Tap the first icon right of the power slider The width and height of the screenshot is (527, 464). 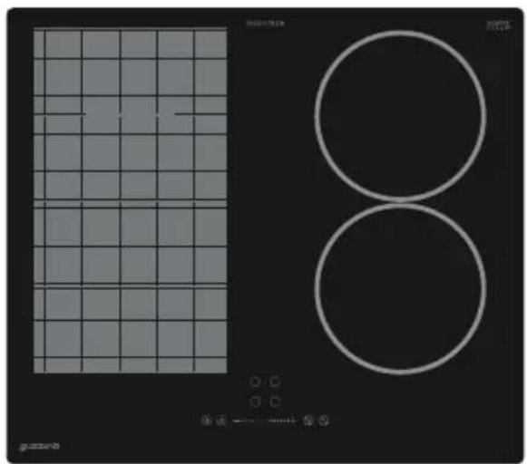point(308,420)
